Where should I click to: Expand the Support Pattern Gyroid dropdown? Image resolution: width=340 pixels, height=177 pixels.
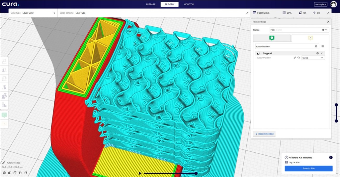[x=313, y=58]
